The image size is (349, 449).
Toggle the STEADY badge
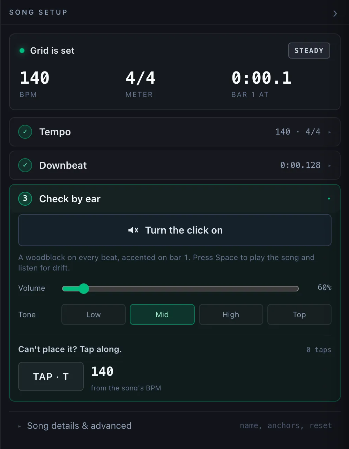coord(309,51)
